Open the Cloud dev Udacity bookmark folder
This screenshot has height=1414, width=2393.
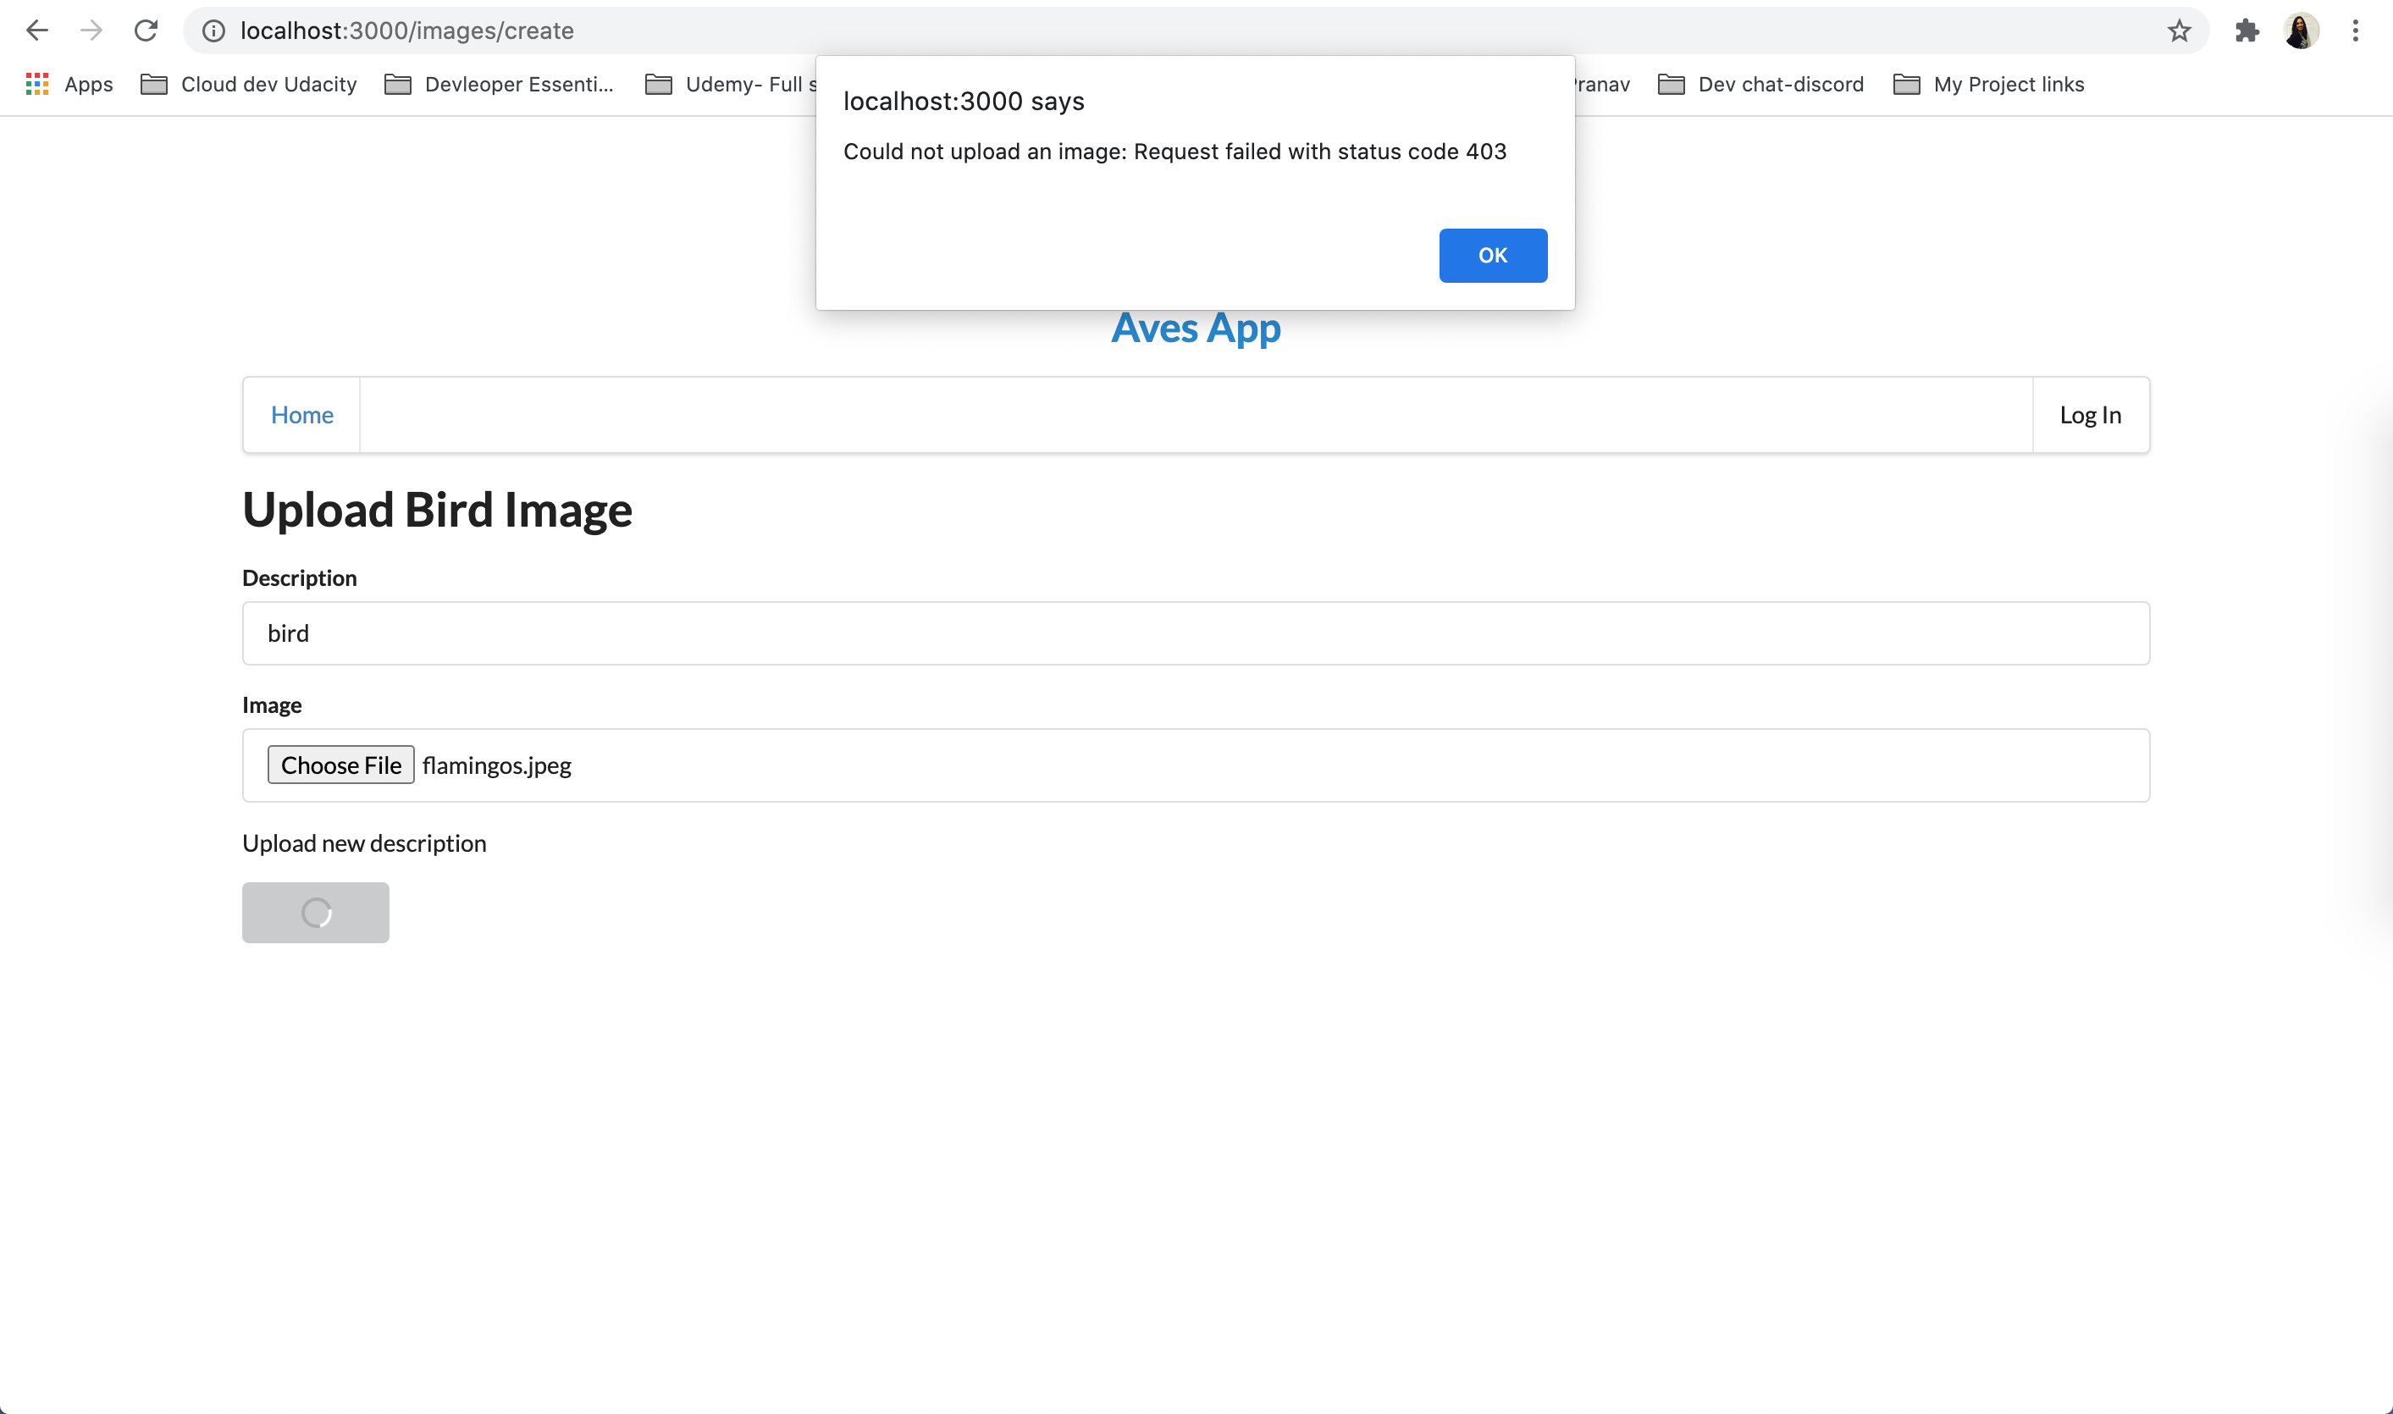(x=249, y=84)
